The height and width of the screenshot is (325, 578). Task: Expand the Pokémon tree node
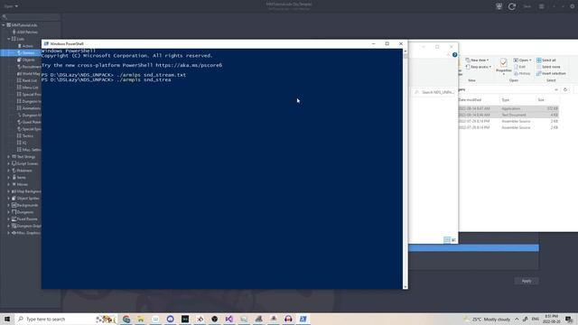(x=9, y=171)
